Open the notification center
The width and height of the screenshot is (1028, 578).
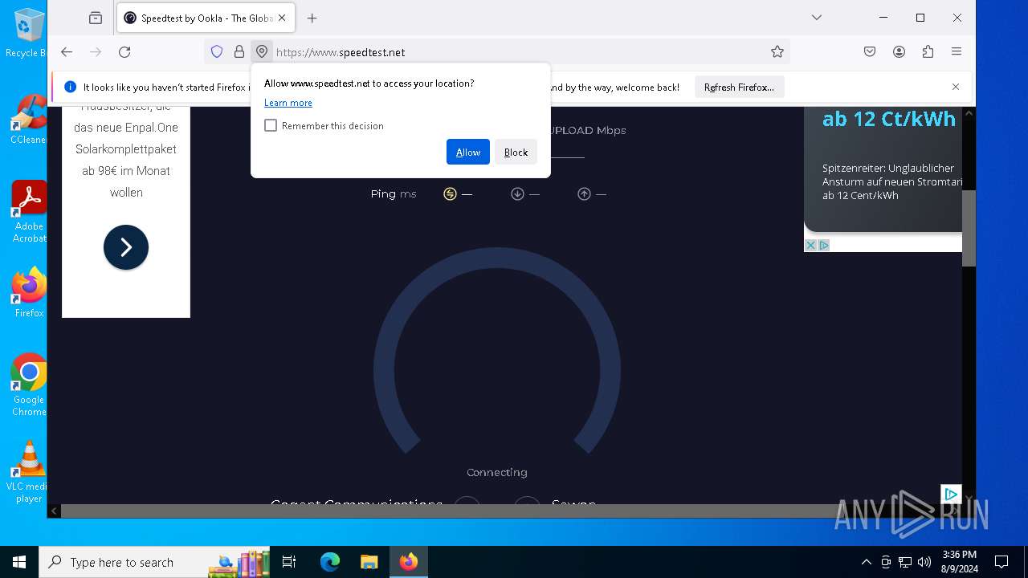1001,562
